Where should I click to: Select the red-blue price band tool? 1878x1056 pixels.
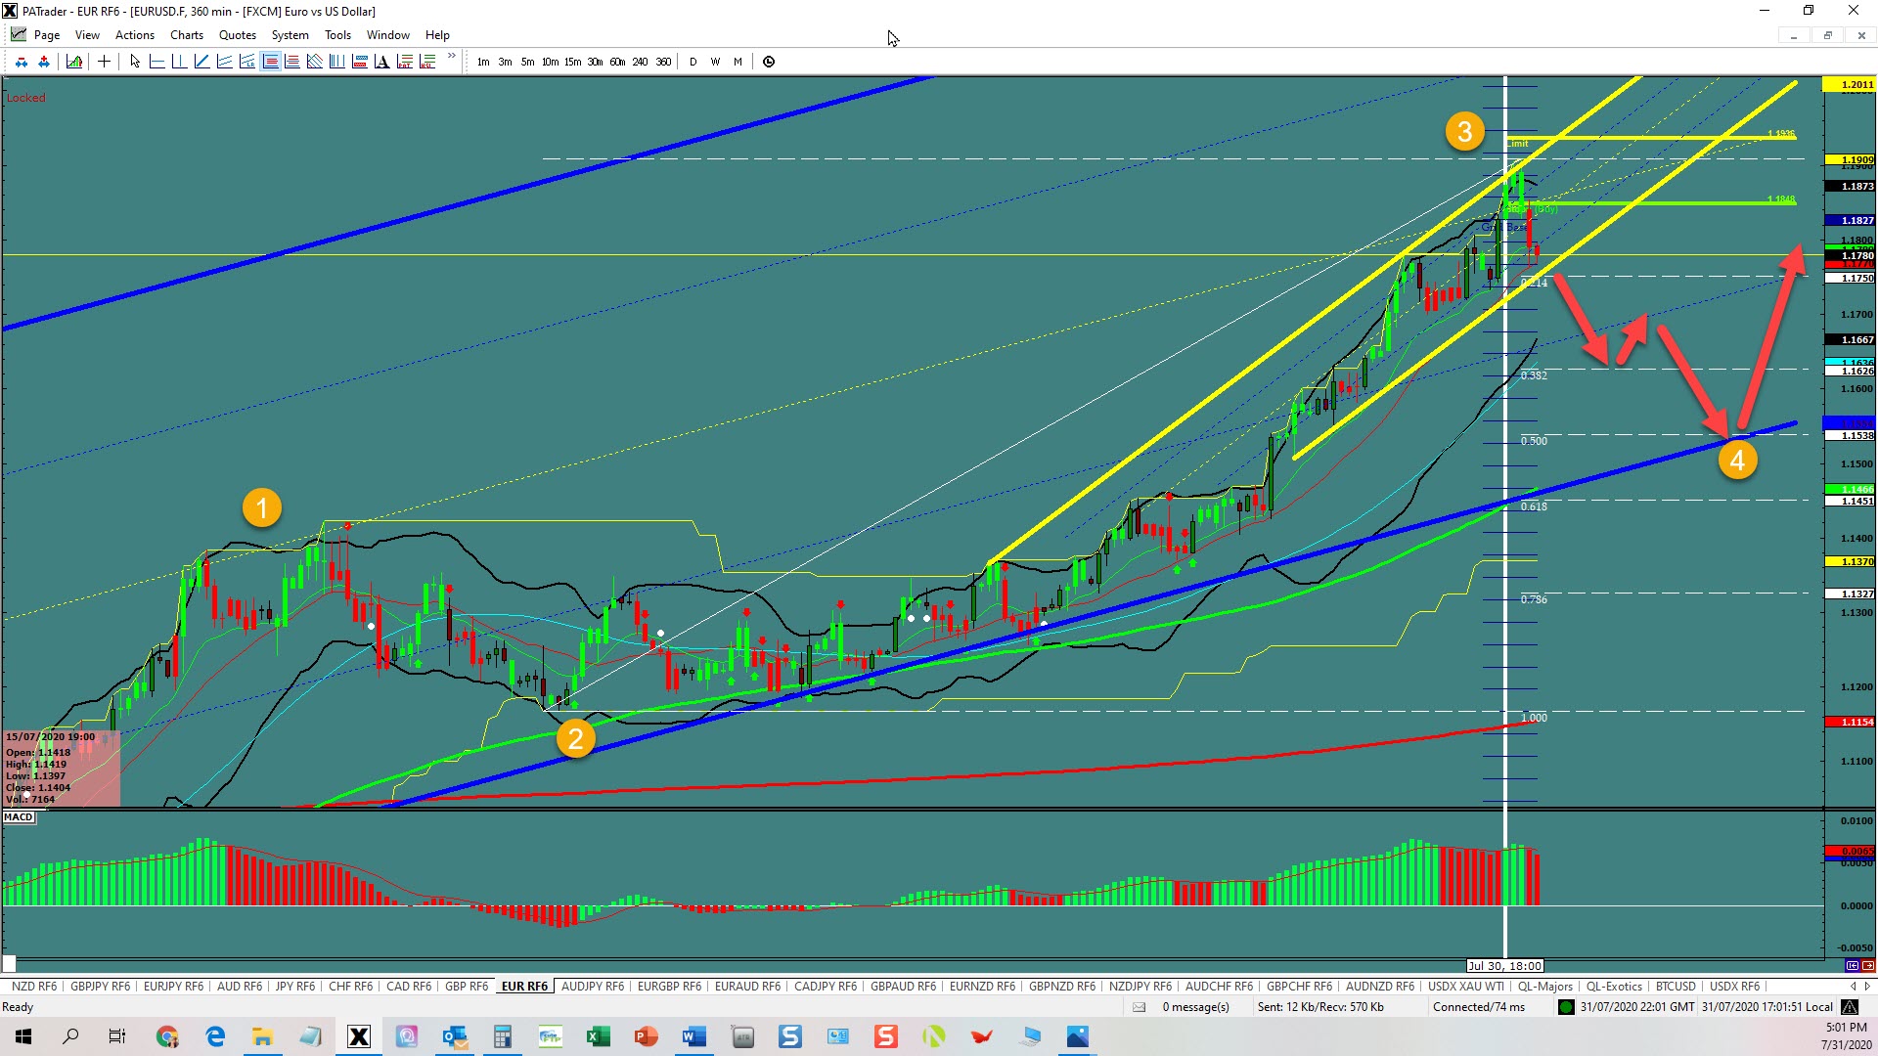[x=359, y=62]
